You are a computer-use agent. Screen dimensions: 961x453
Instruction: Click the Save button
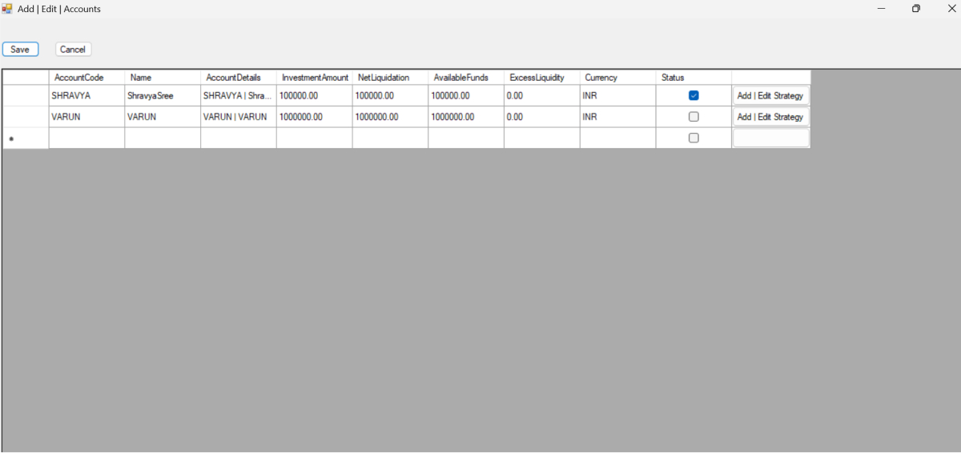(x=20, y=50)
